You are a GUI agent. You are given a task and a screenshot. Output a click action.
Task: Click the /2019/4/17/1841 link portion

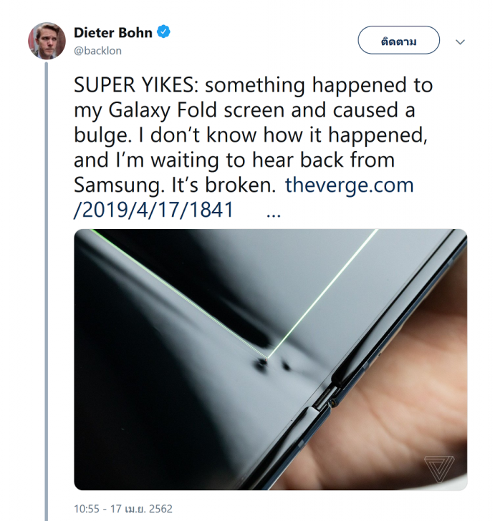153,210
